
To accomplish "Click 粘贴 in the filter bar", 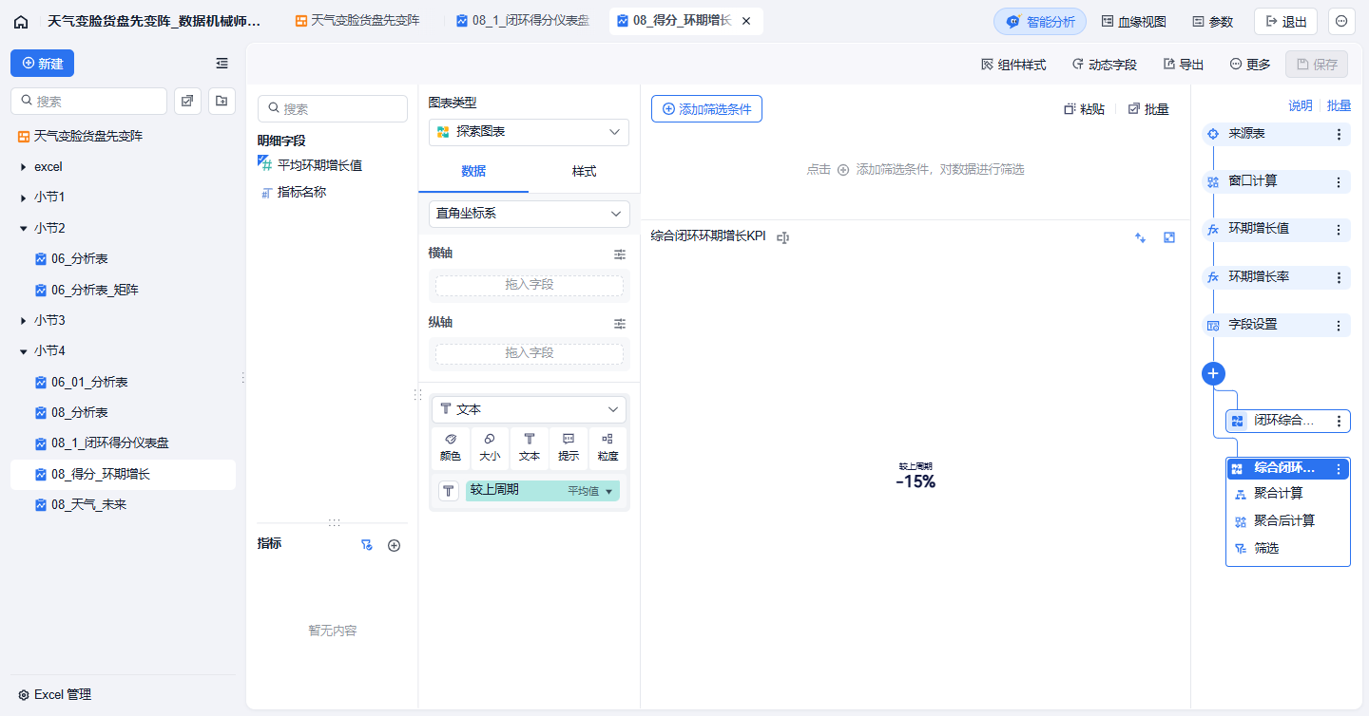I will coord(1084,109).
